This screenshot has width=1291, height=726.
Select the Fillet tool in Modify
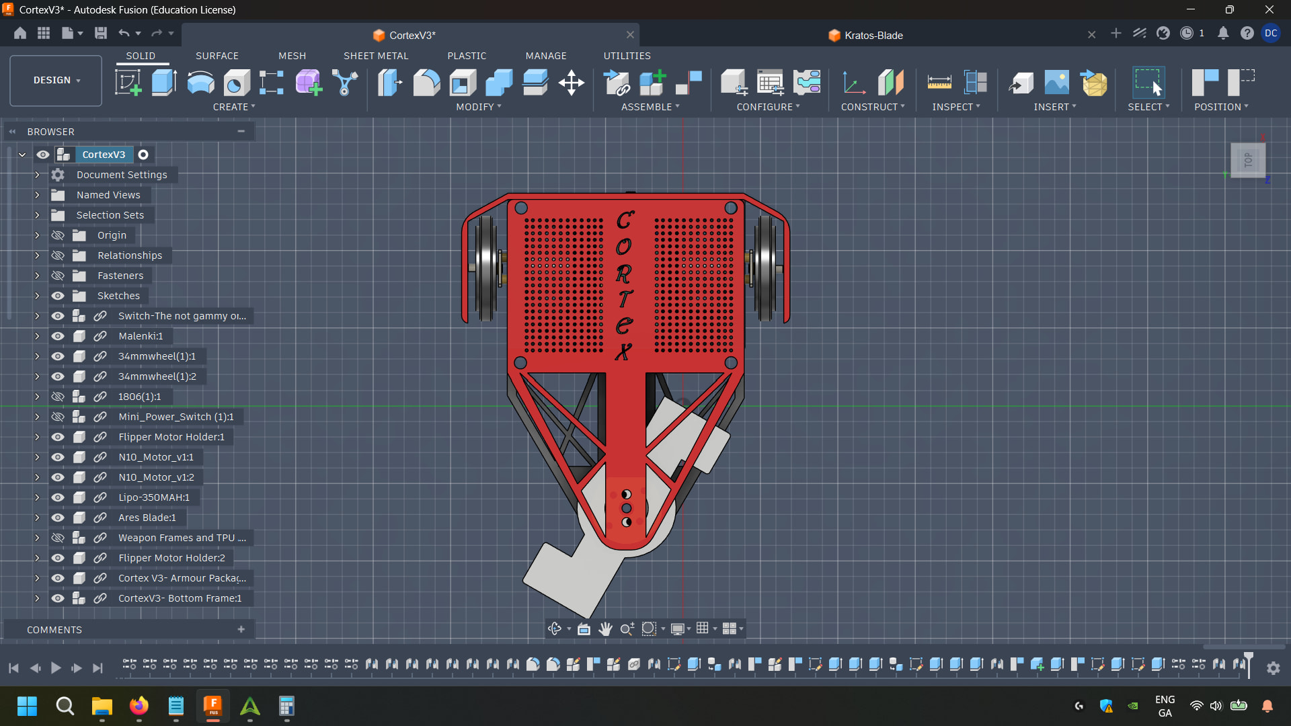(426, 83)
